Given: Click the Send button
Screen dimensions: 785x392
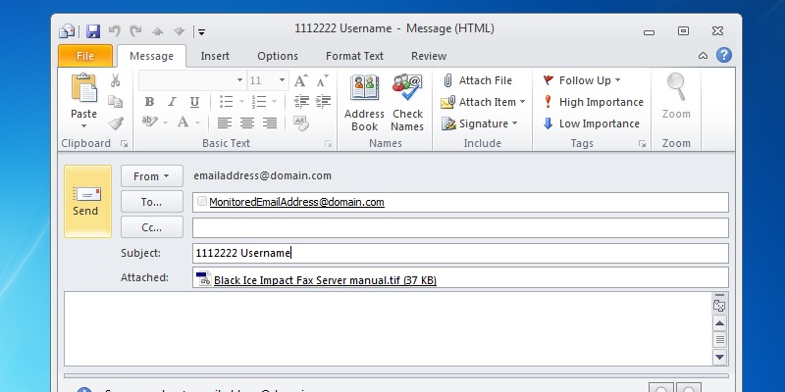Looking at the screenshot, I should click(85, 201).
